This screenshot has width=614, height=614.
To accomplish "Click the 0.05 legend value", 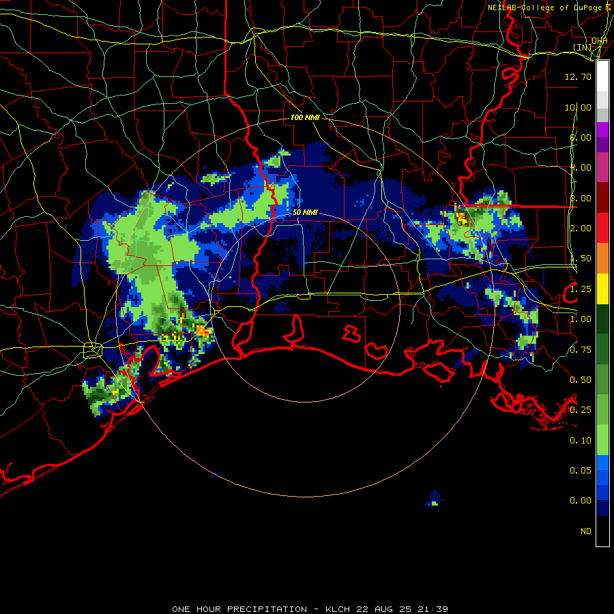I will coord(581,471).
